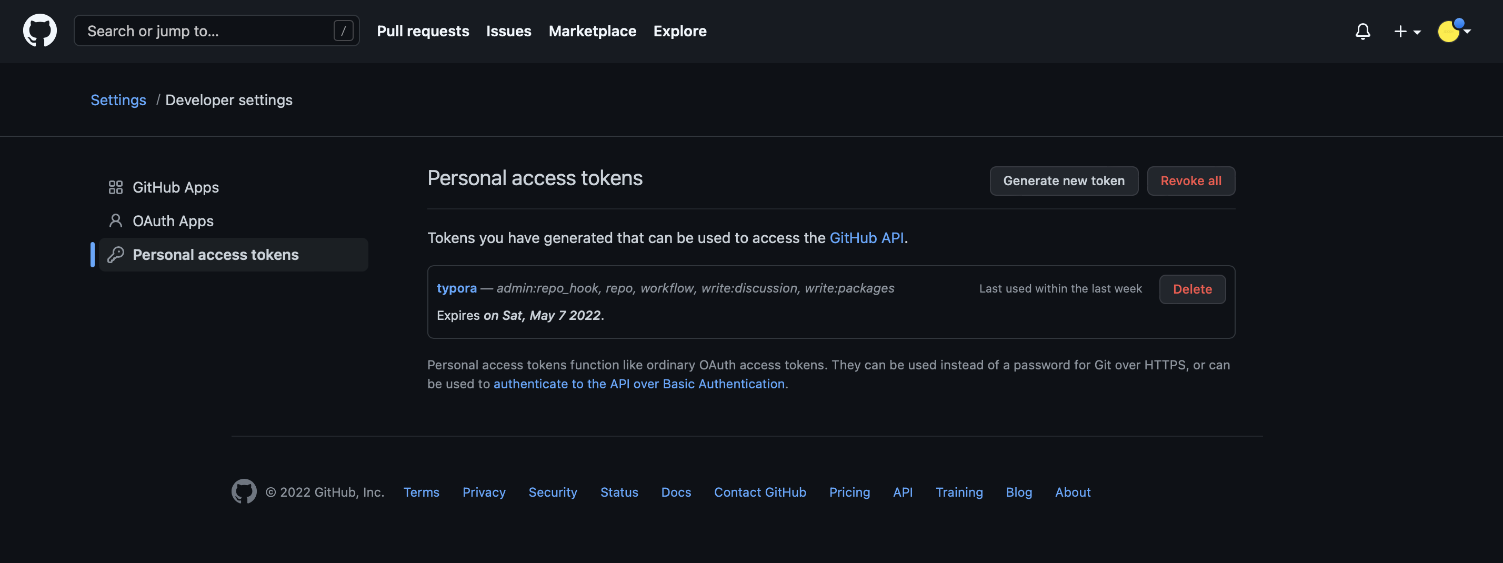Go to Settings breadcrumb link
Screen dimensions: 1503x563
point(118,100)
